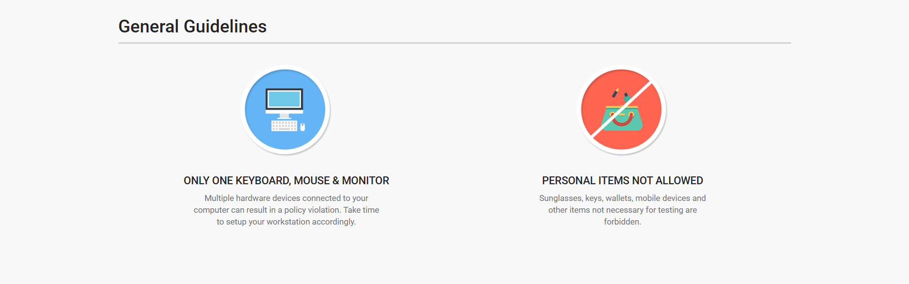Click the word forbidden under personal items

tap(622, 222)
